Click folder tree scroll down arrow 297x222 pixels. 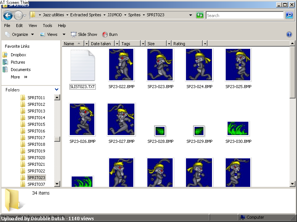pos(57,184)
